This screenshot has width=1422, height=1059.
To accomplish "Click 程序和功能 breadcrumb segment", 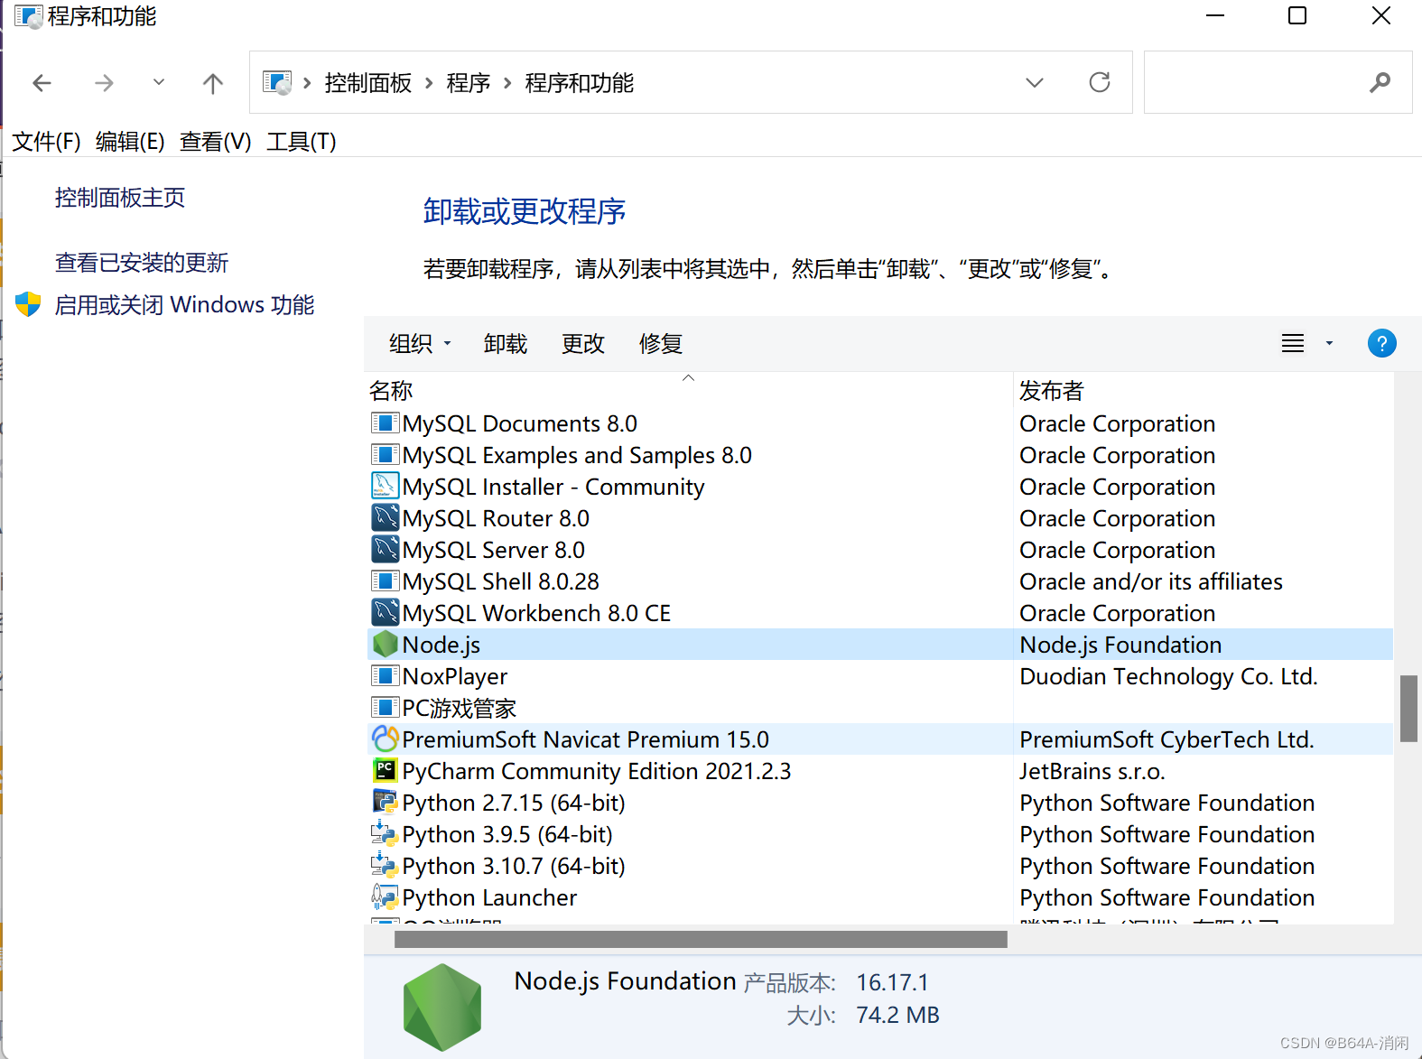I will pyautogui.click(x=580, y=83).
